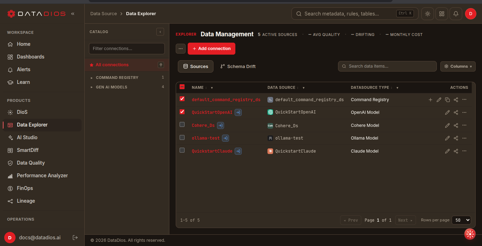Click Search metadata, rules, tables field
482x246 pixels.
(x=355, y=14)
